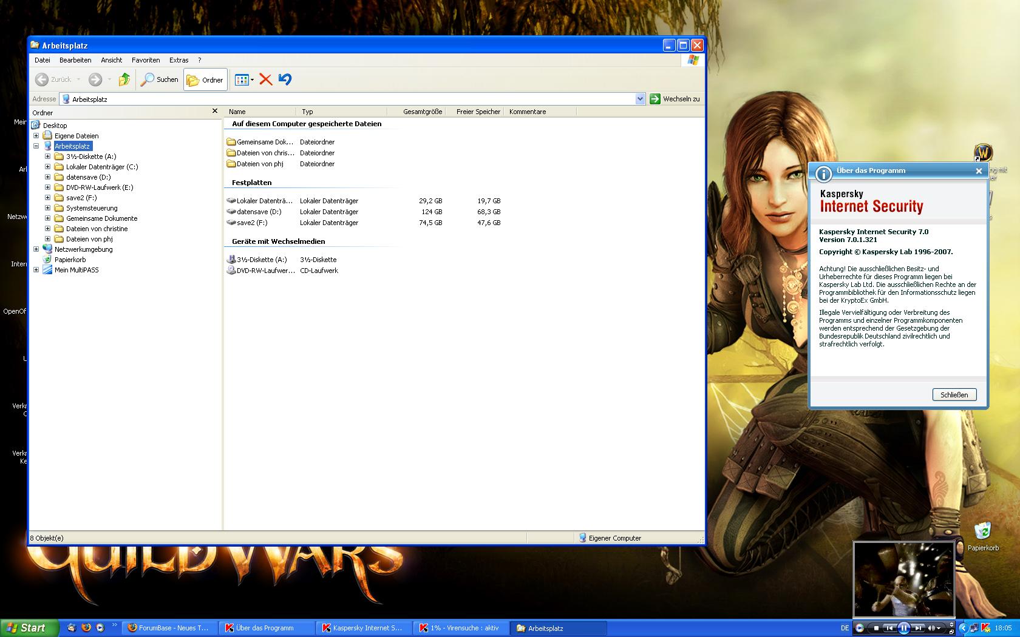Expand Netzwerkumgebung tree node
1020x637 pixels.
36,249
